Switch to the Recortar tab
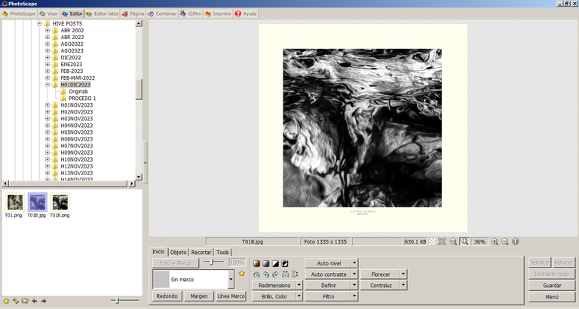 201,253
